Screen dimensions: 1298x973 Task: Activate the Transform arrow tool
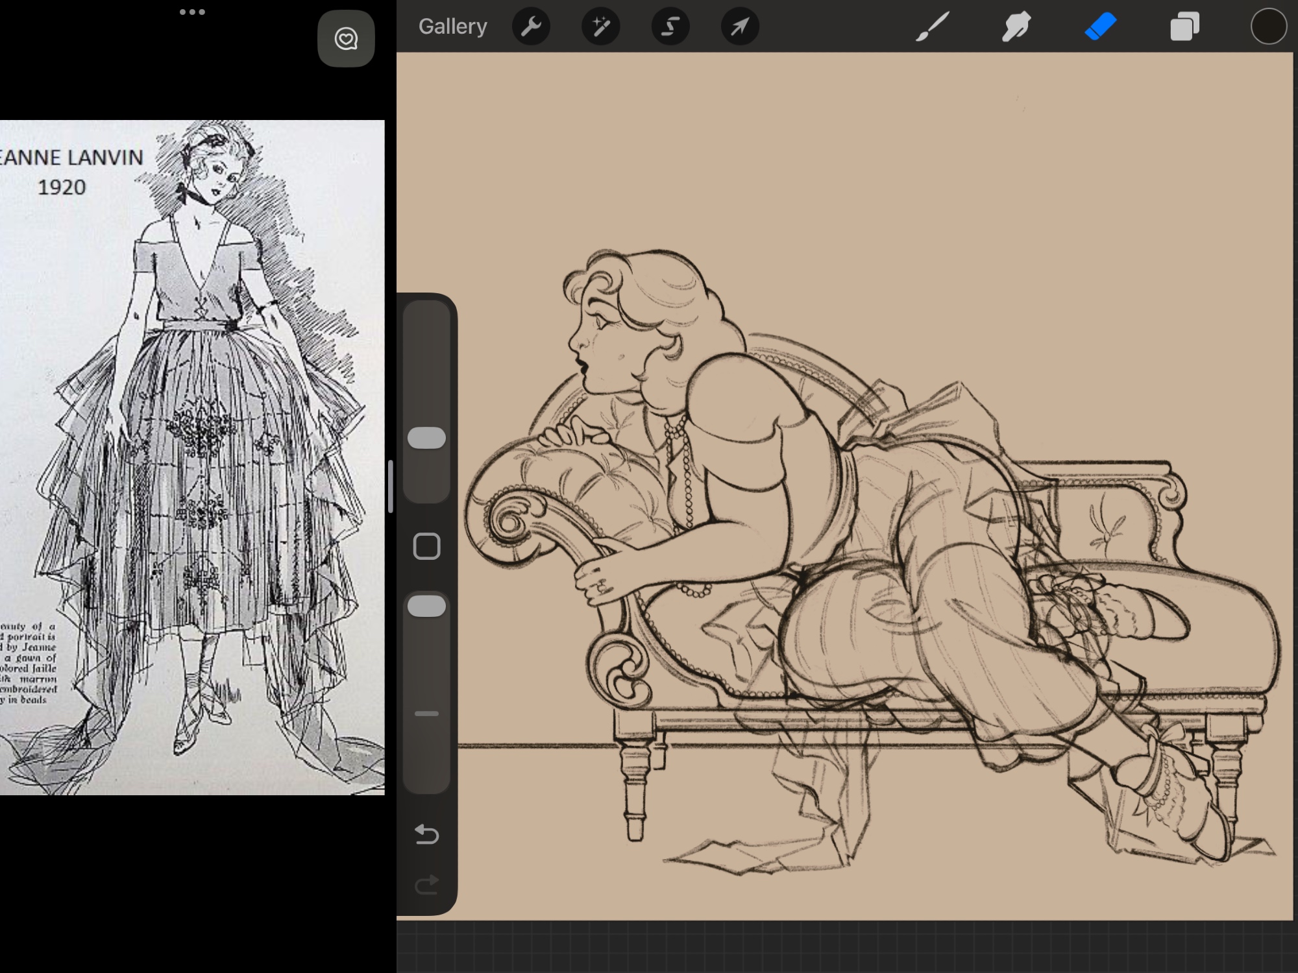pos(740,27)
